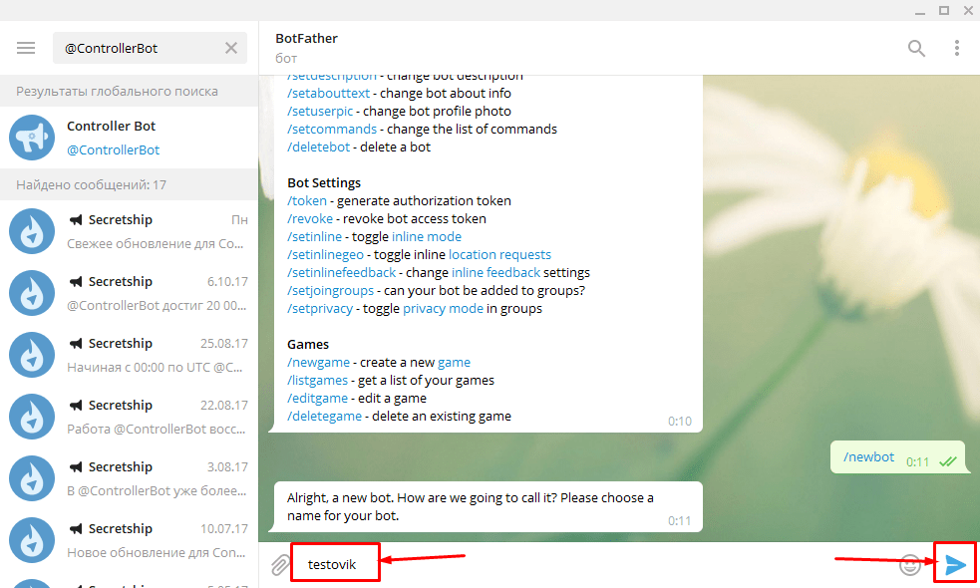
Task: Clear the @ControllerBot search field
Action: click(x=231, y=48)
